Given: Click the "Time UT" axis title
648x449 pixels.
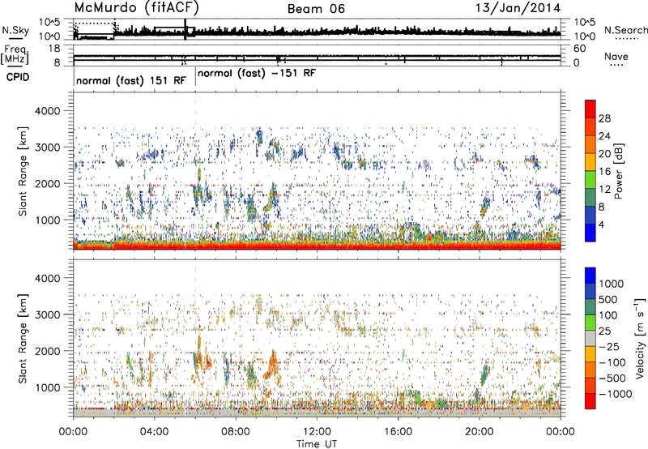Looking at the screenshot, I should pos(317,444).
